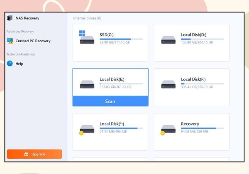Open the Help section
The height and width of the screenshot is (174, 249).
click(x=15, y=64)
